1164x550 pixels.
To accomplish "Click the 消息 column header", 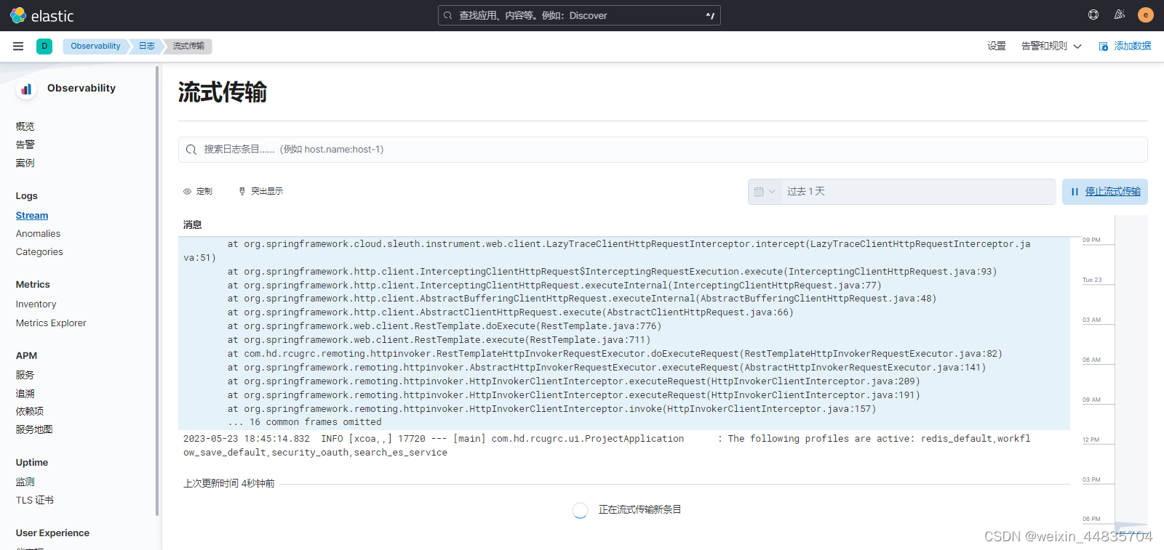I will [193, 225].
